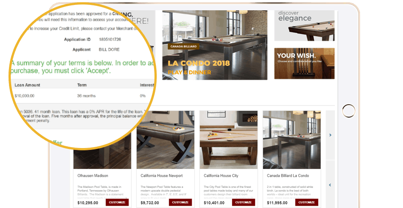Open the discover elegance banner
Viewport: 403px width, 208px height.
tap(304, 25)
